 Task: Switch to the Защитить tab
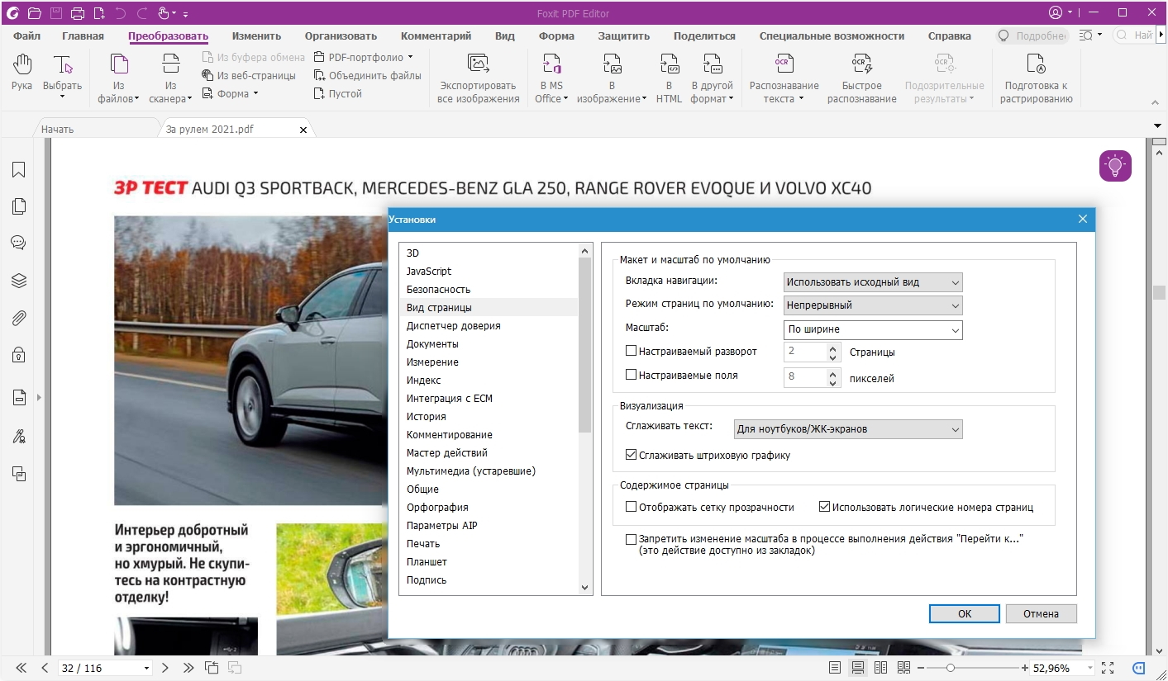(624, 35)
